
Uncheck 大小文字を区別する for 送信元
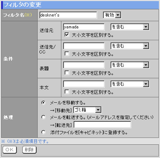(x=67, y=35)
